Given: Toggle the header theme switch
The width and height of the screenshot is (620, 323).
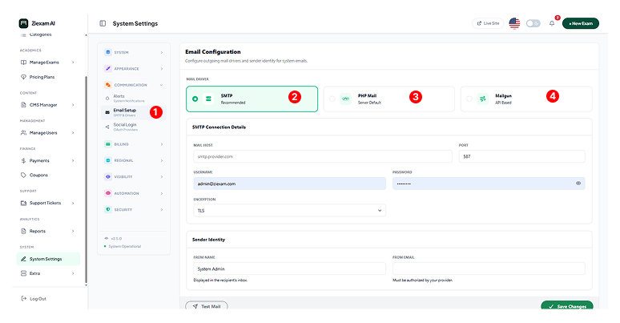Looking at the screenshot, I should pos(533,23).
